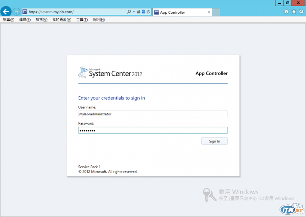Click the 'App Controller' title text in login panel
The image size is (306, 217).
[212, 73]
